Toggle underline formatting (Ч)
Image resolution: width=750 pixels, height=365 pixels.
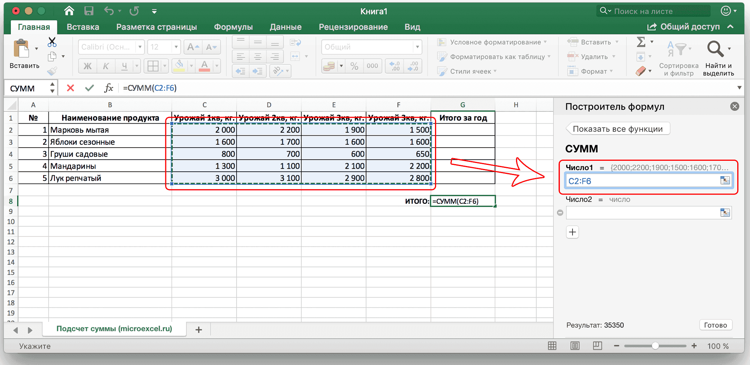124,66
